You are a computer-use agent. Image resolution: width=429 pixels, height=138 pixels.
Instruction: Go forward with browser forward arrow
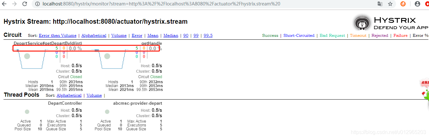click(14, 4)
